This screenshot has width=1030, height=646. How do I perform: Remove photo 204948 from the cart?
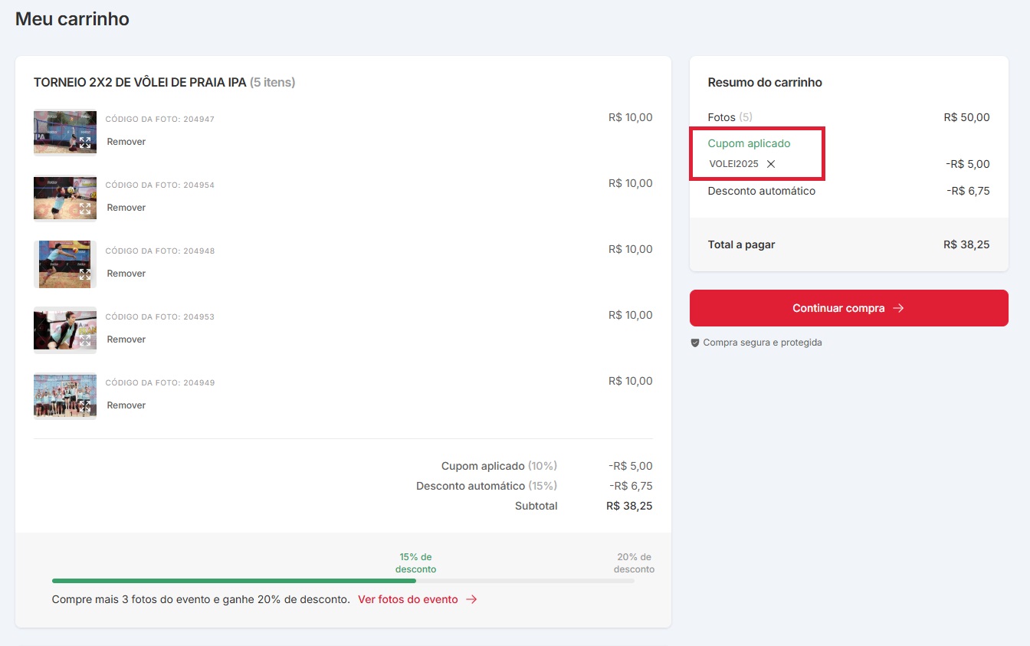coord(126,274)
